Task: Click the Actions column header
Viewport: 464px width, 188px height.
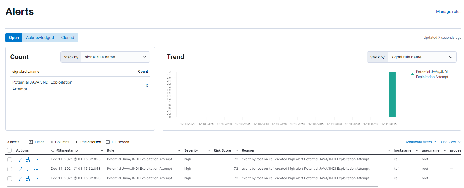Action: (x=22, y=150)
